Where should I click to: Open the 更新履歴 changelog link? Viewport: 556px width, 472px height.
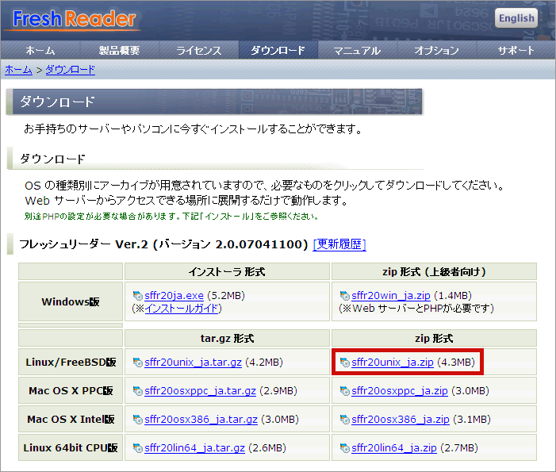tap(339, 244)
